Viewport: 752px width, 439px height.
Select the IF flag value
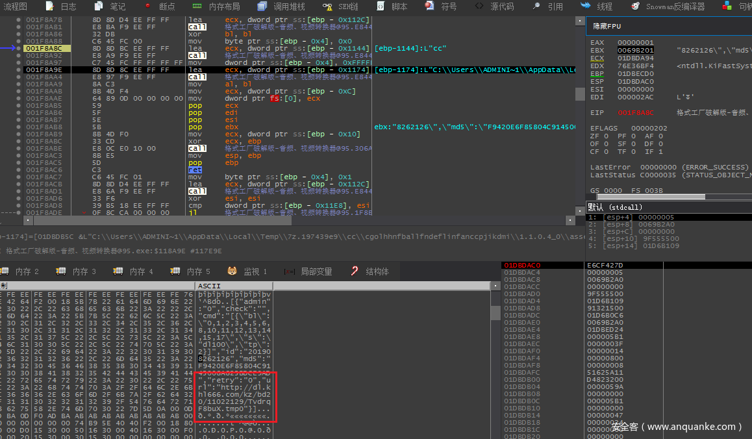(662, 151)
